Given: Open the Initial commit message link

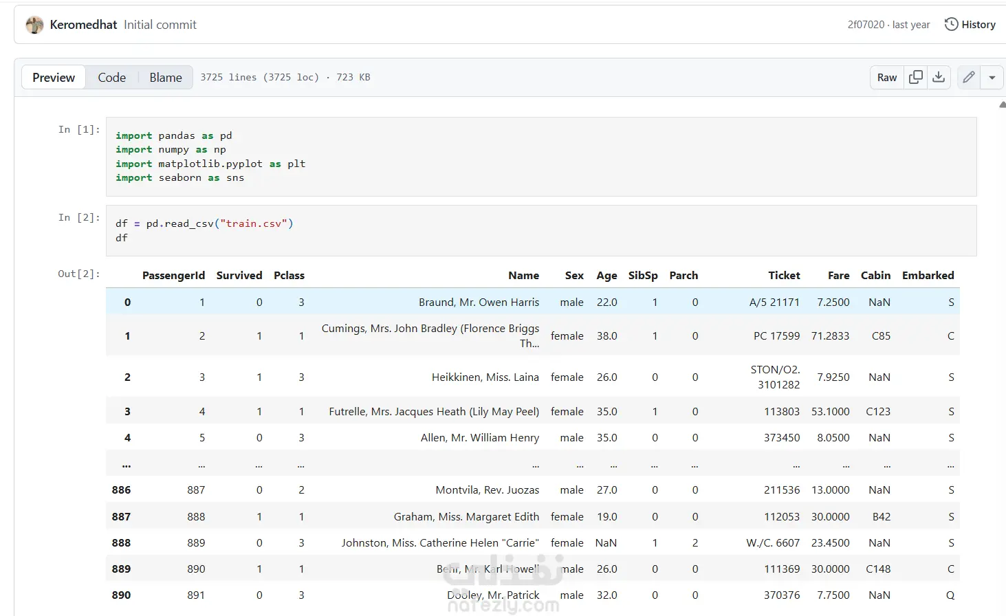Looking at the screenshot, I should click(x=160, y=25).
